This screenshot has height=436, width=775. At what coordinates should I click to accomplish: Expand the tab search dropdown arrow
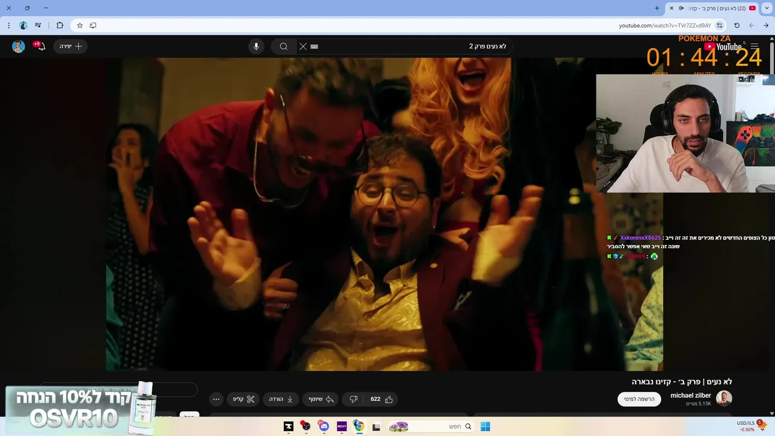tap(767, 8)
